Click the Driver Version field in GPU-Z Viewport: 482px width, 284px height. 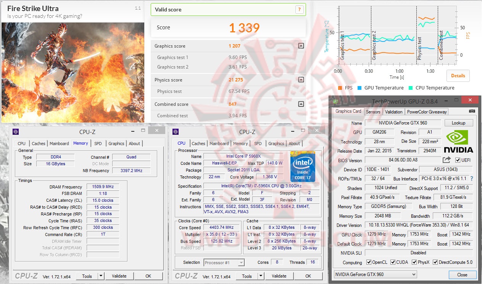(x=419, y=225)
